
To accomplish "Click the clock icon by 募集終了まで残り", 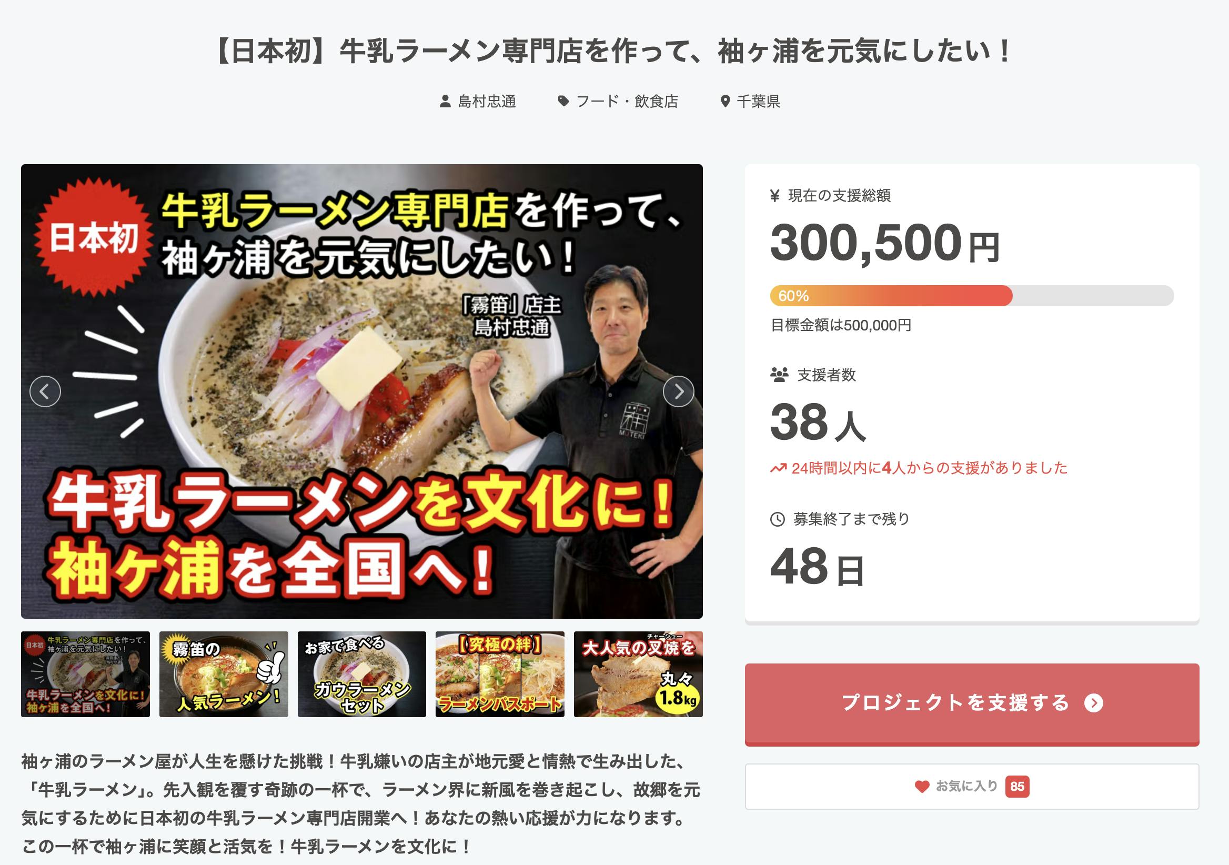I will pyautogui.click(x=777, y=519).
